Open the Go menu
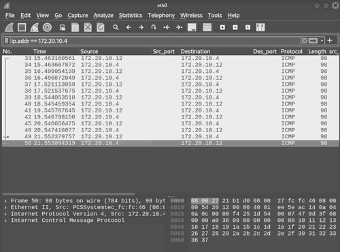Screen dimensions: 340x252 coord(58,16)
